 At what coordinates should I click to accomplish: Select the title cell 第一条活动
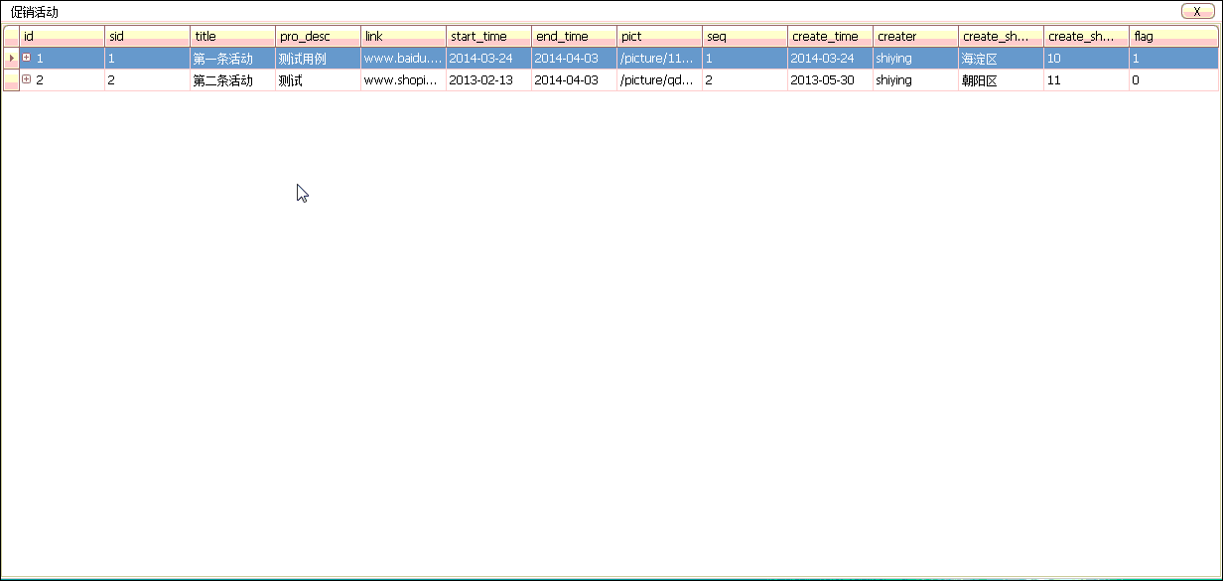tap(232, 59)
